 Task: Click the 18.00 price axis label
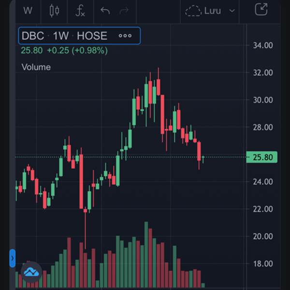(x=263, y=264)
